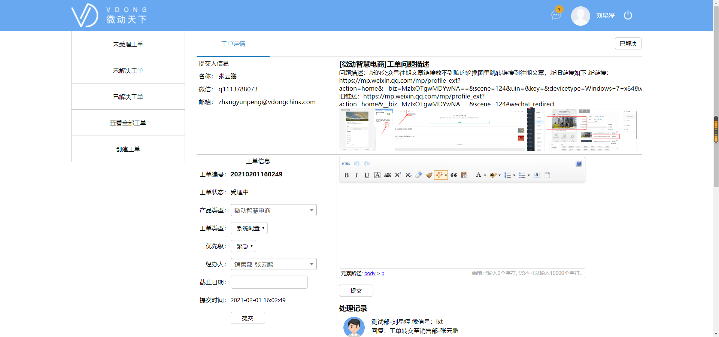This screenshot has height=337, width=719.
Task: Click the auto typeset magic wand
Action: 439,175
